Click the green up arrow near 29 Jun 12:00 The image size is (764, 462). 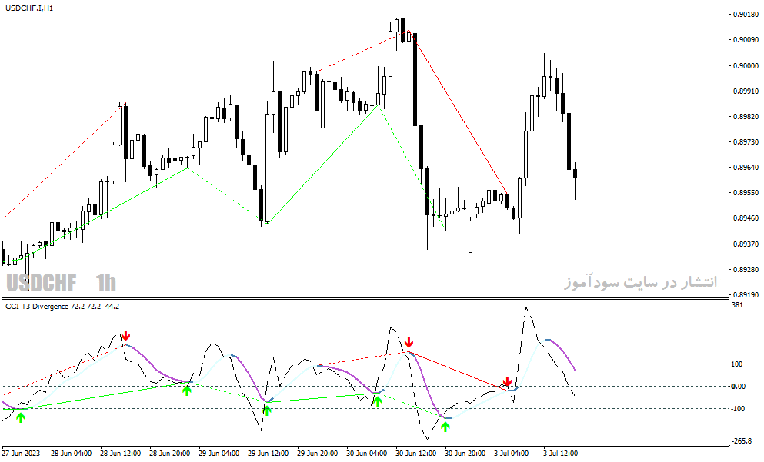point(266,410)
